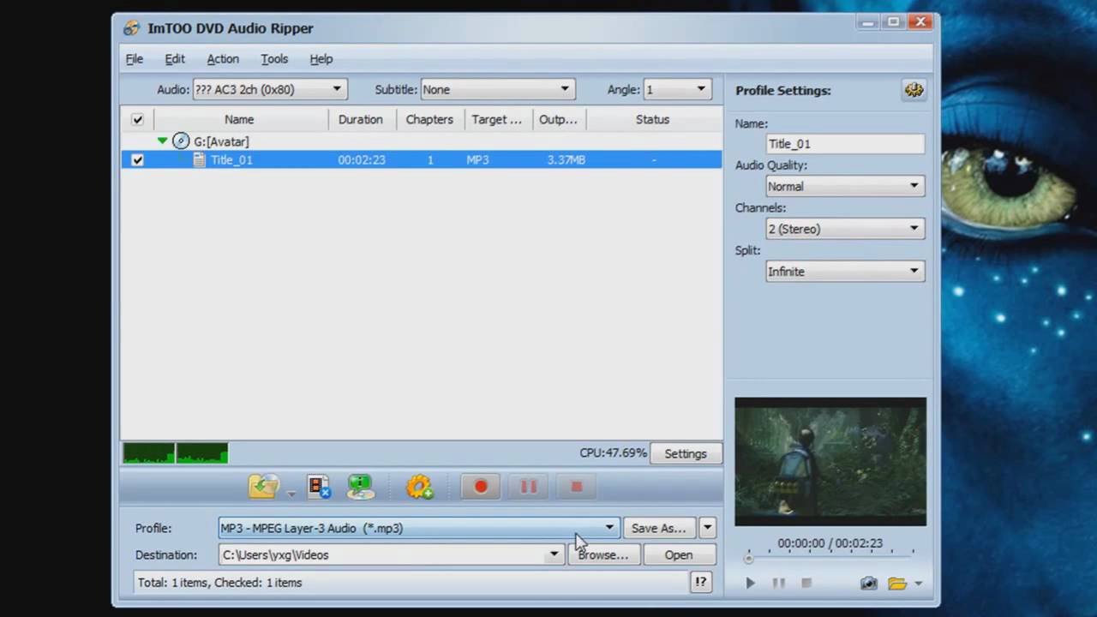The width and height of the screenshot is (1097, 617).
Task: Toggle the select-all checkbox in list header
Action: [137, 119]
